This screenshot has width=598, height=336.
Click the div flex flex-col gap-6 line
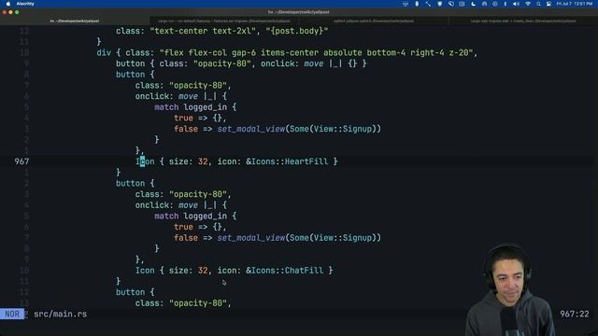tap(287, 52)
